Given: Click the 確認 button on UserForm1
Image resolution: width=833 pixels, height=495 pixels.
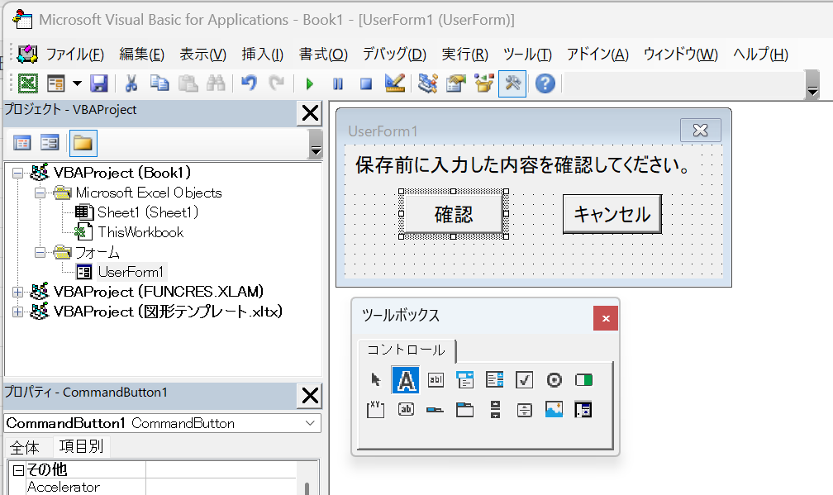Looking at the screenshot, I should 453,214.
